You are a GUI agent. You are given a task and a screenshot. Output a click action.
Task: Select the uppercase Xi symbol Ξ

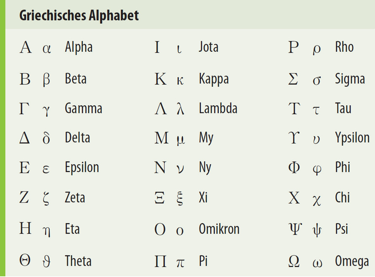(x=160, y=198)
